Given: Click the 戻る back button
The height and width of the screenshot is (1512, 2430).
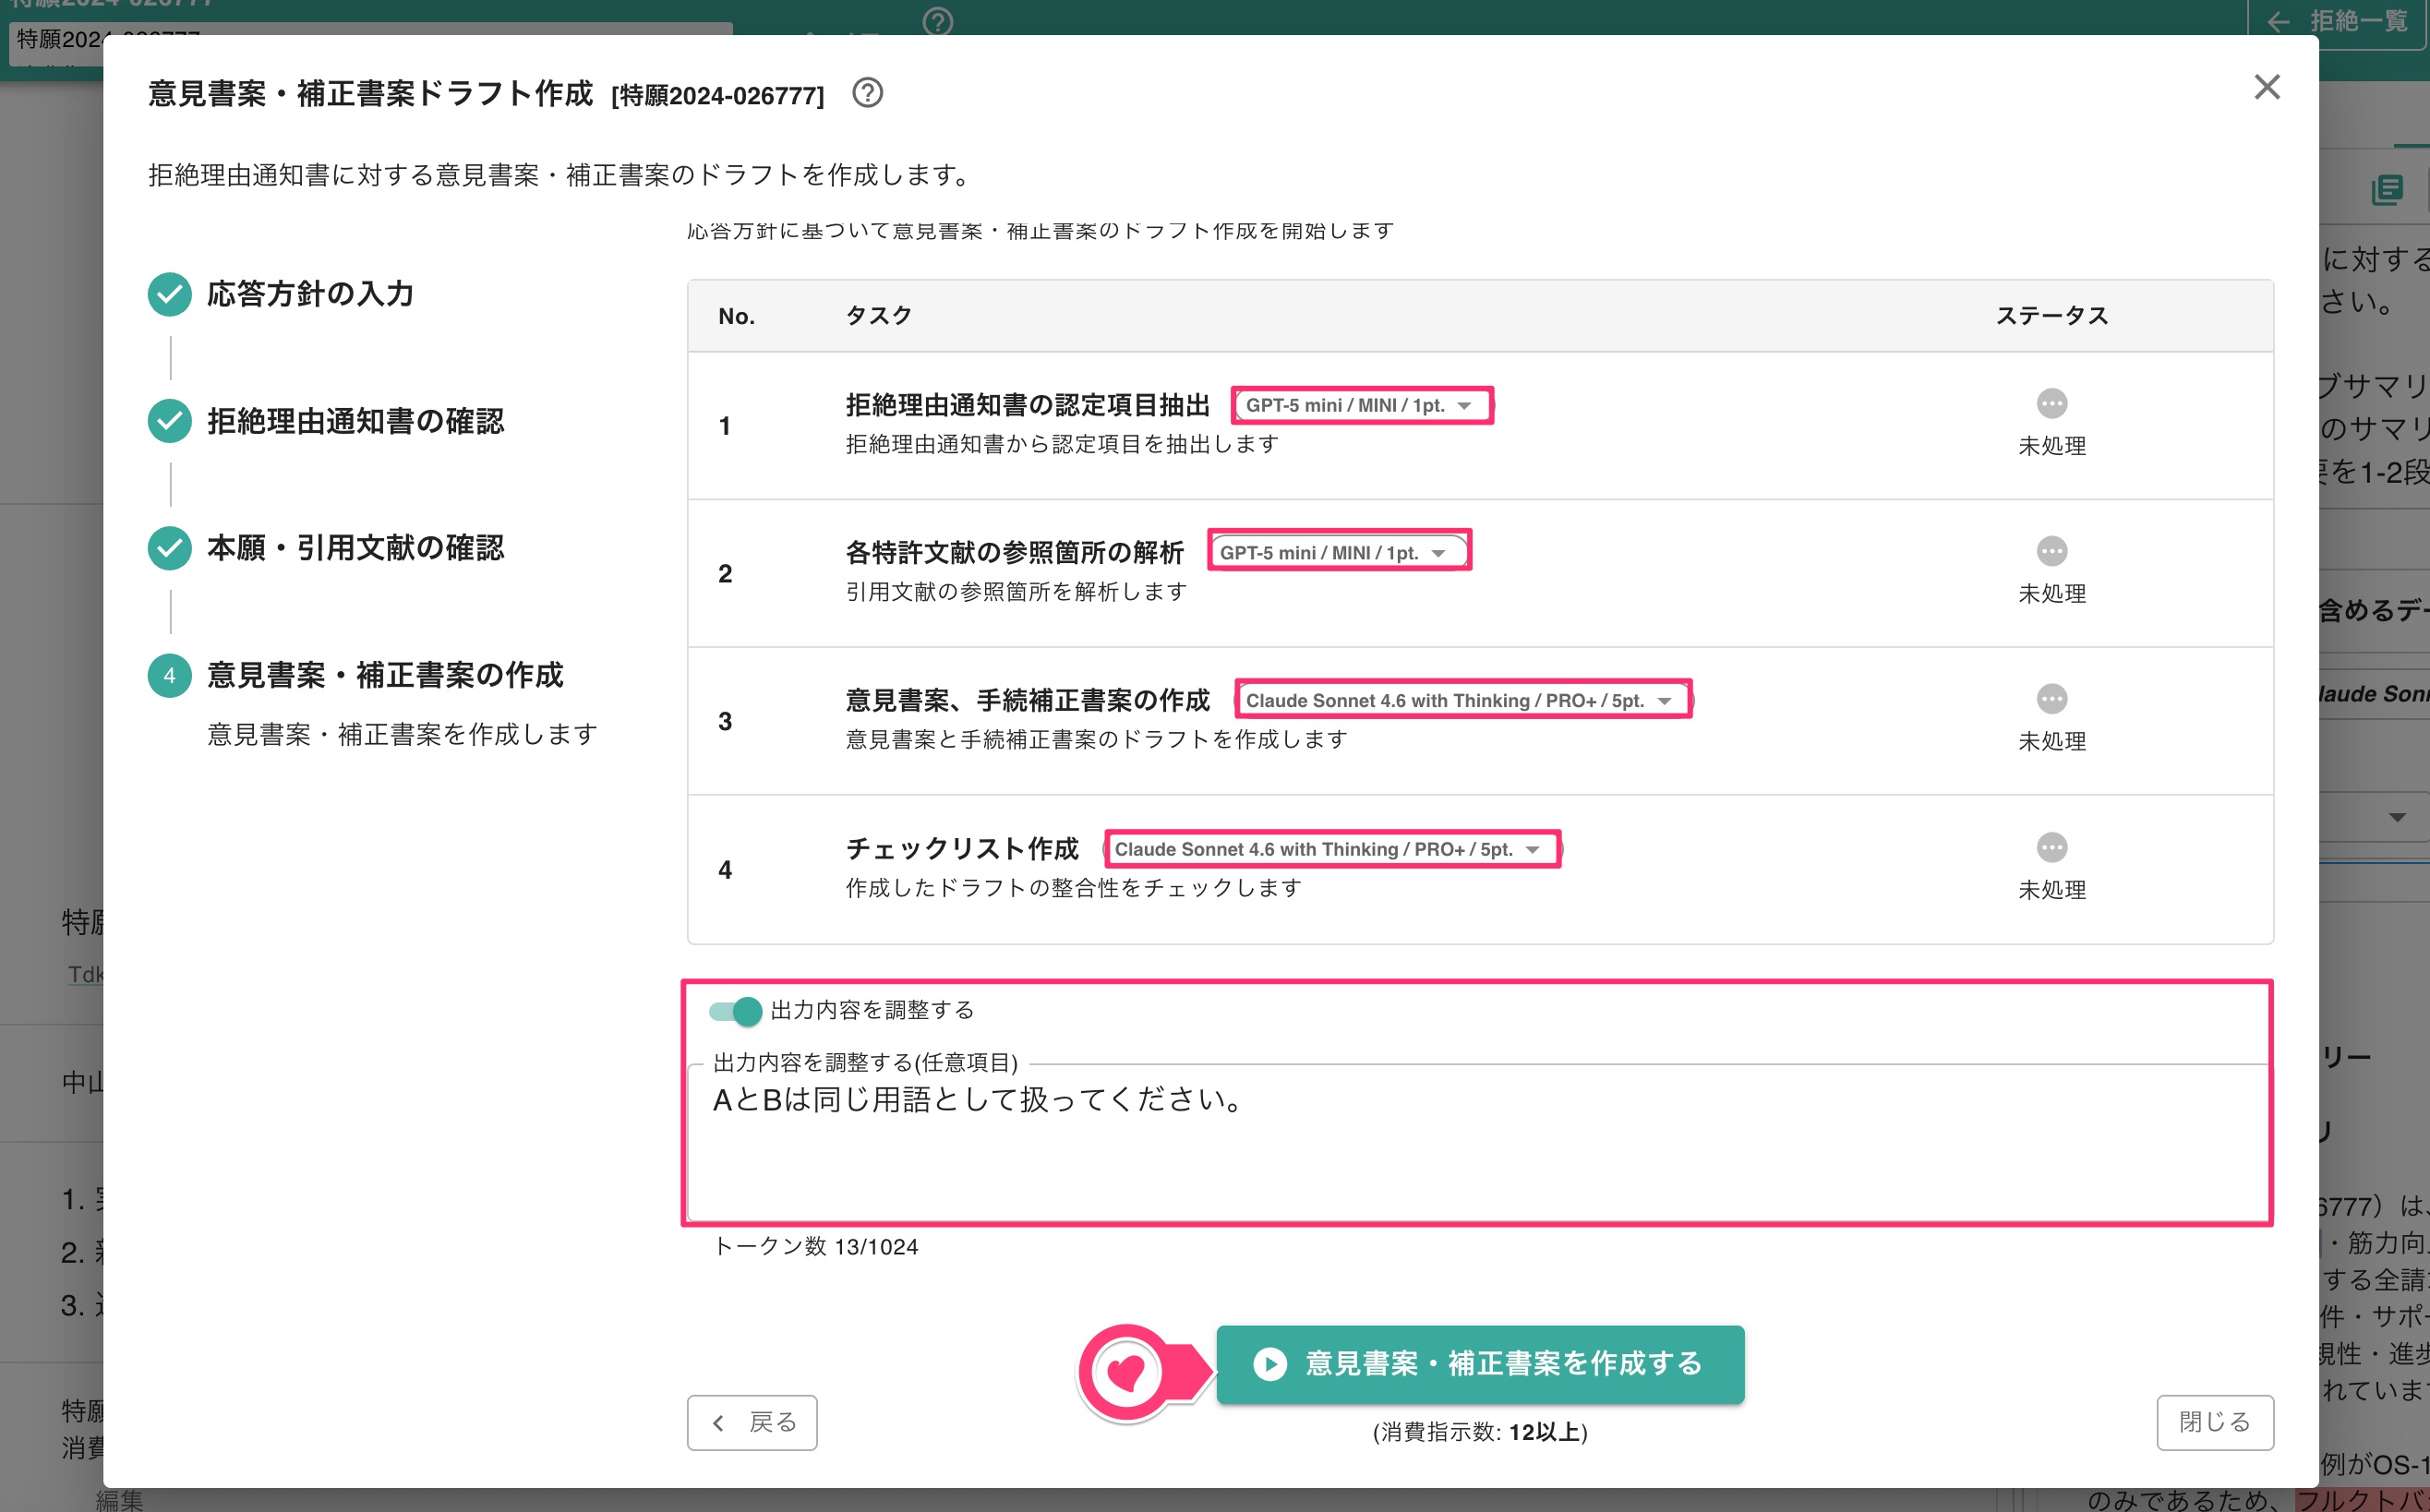Looking at the screenshot, I should (x=752, y=1422).
